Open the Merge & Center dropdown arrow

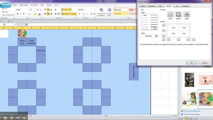pos(76,14)
